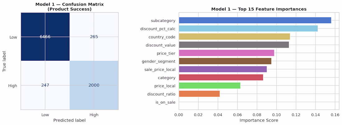Viewport: 342px width, 125px height.
Task: Click the Model 1 Confusion Matrix title
Action: (x=70, y=7)
